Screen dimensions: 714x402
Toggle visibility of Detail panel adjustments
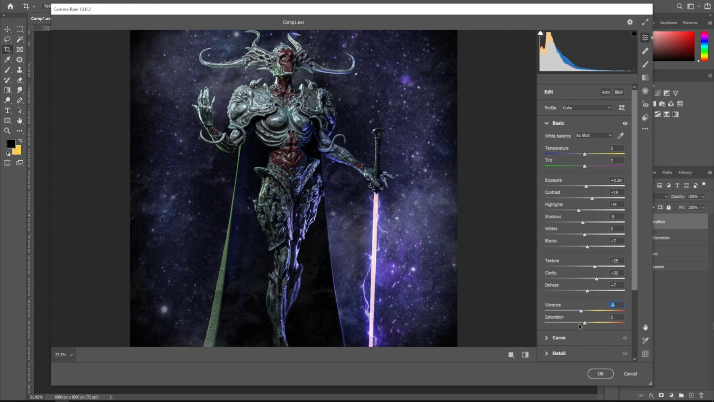(x=625, y=353)
